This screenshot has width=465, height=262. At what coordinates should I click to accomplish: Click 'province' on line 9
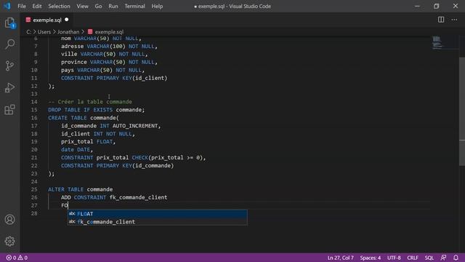pyautogui.click(x=74, y=62)
